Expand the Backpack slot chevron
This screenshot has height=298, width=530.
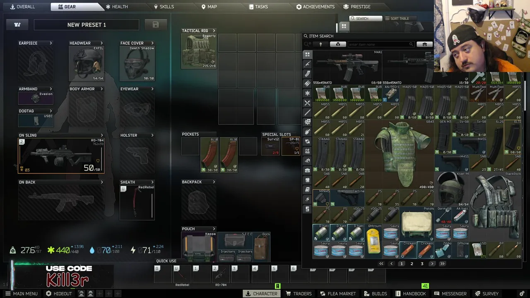coord(214,182)
